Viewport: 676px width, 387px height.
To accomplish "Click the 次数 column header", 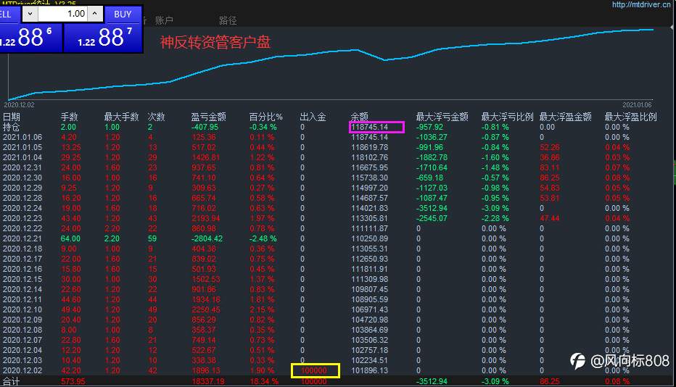I will pyautogui.click(x=156, y=117).
